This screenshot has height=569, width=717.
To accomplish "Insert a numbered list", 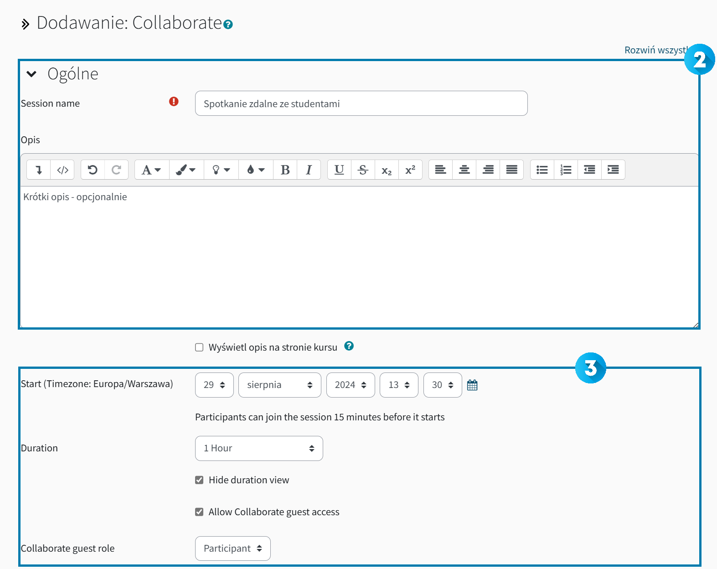I will [x=566, y=170].
